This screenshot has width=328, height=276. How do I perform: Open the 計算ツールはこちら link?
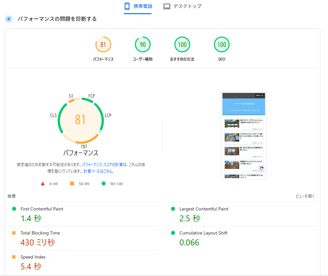tap(99, 171)
